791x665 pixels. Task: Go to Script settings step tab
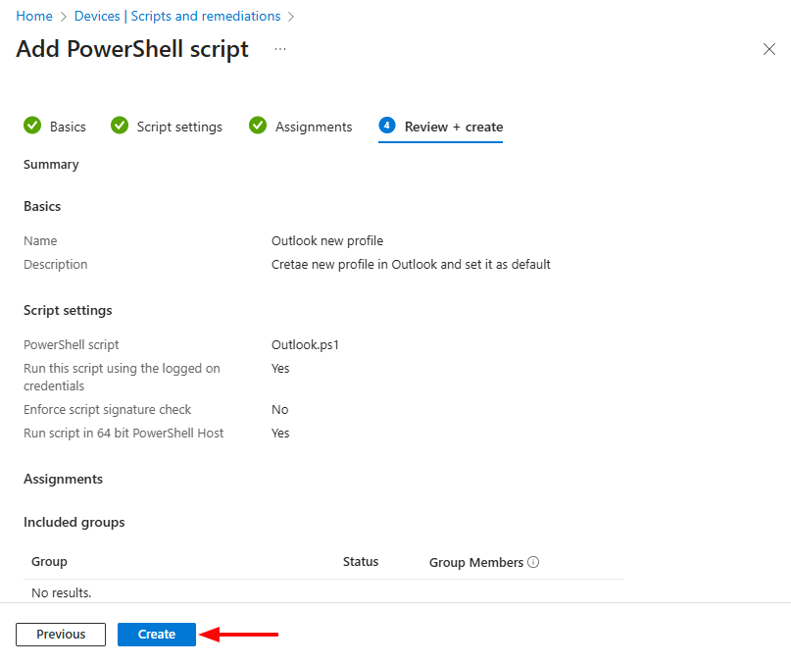coord(179,127)
